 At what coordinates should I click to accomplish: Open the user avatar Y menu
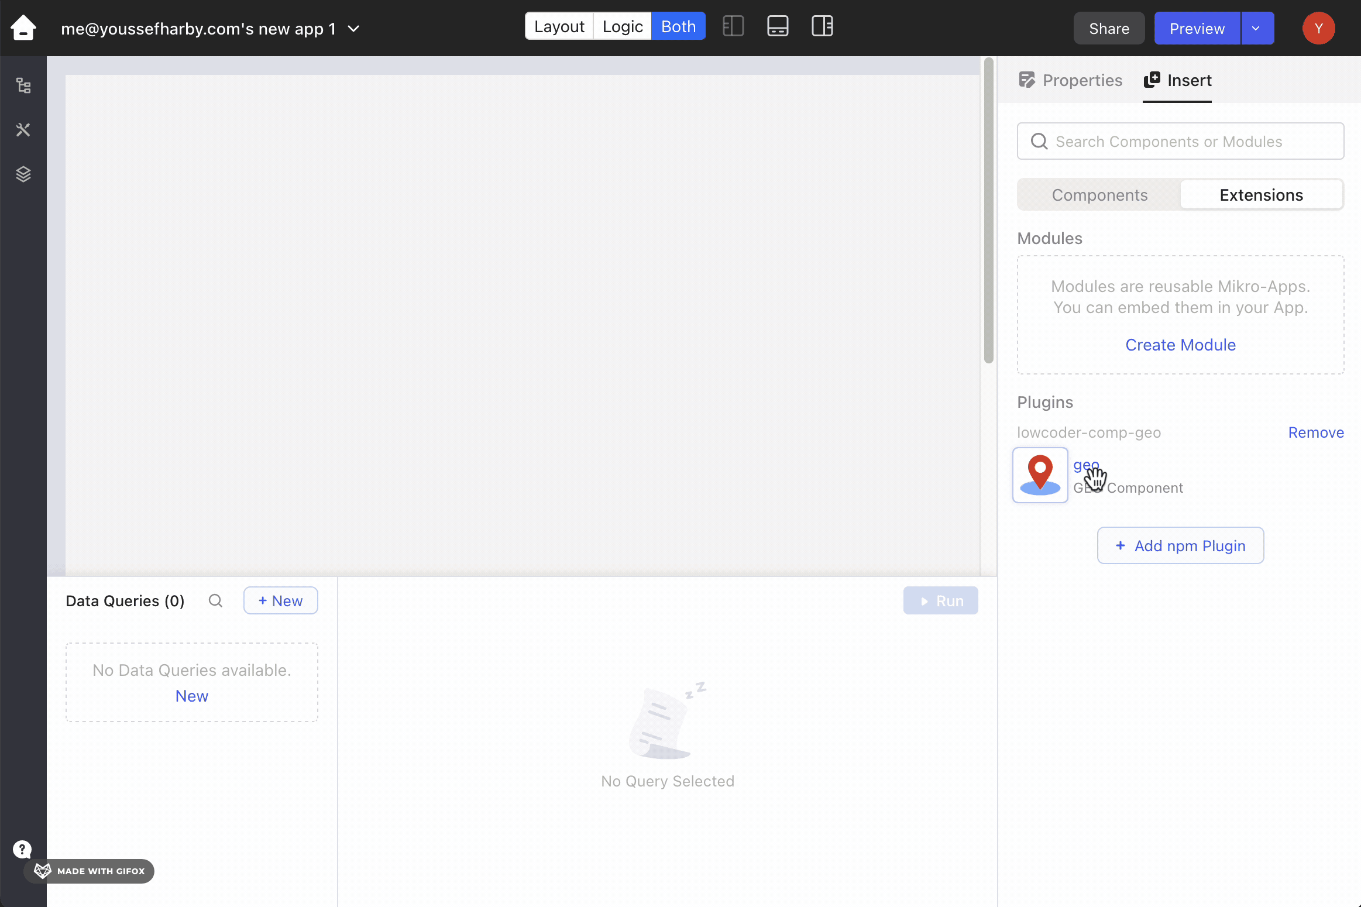(x=1318, y=28)
